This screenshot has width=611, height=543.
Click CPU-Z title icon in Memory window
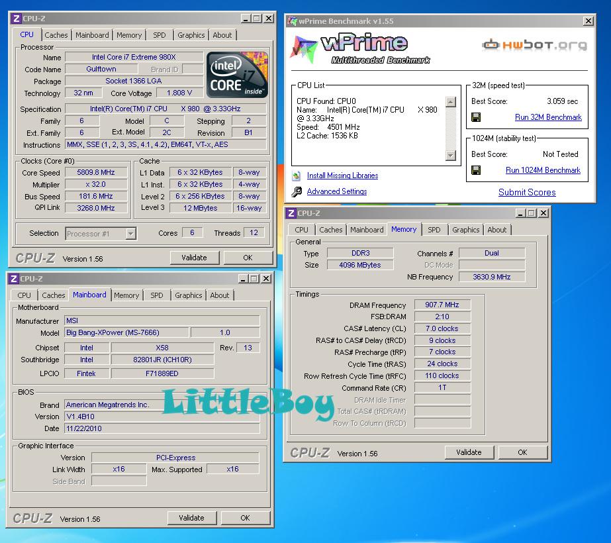291,213
